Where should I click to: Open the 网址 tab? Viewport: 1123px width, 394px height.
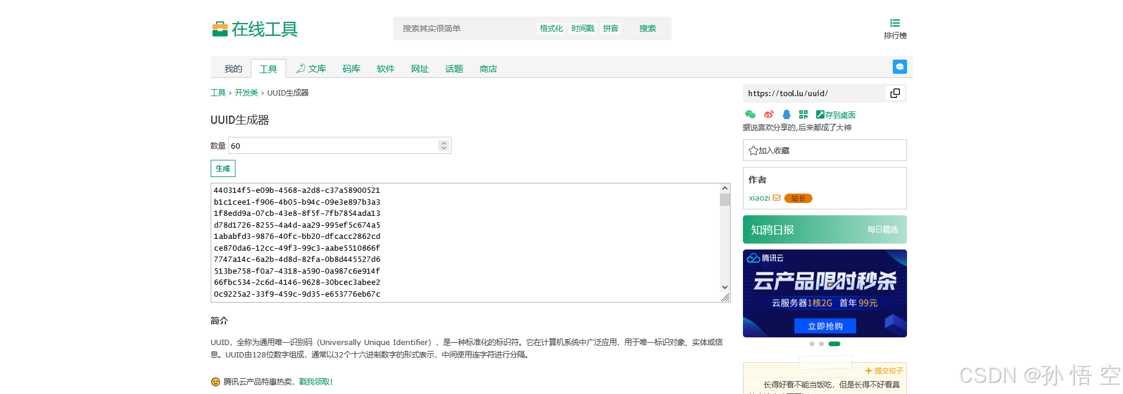[420, 68]
